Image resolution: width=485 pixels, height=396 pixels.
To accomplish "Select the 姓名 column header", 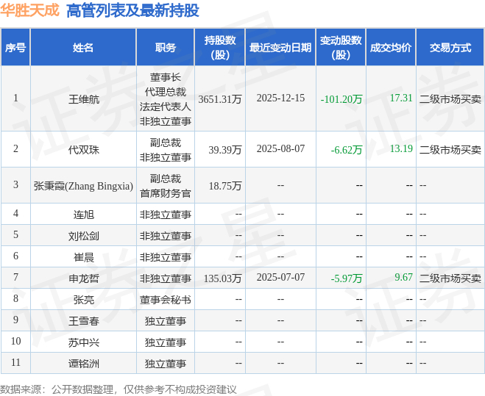I will pyautogui.click(x=83, y=48).
